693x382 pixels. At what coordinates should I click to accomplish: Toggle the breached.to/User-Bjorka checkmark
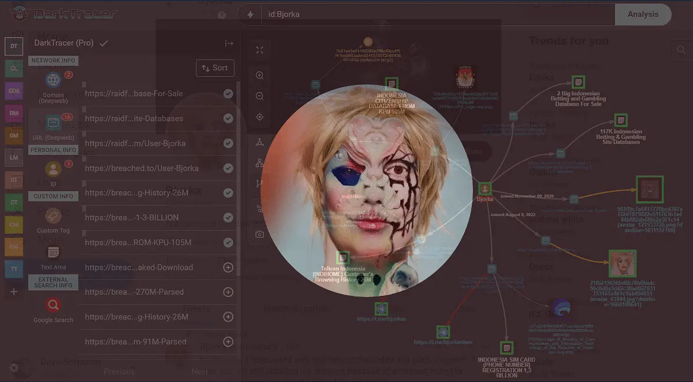228,168
